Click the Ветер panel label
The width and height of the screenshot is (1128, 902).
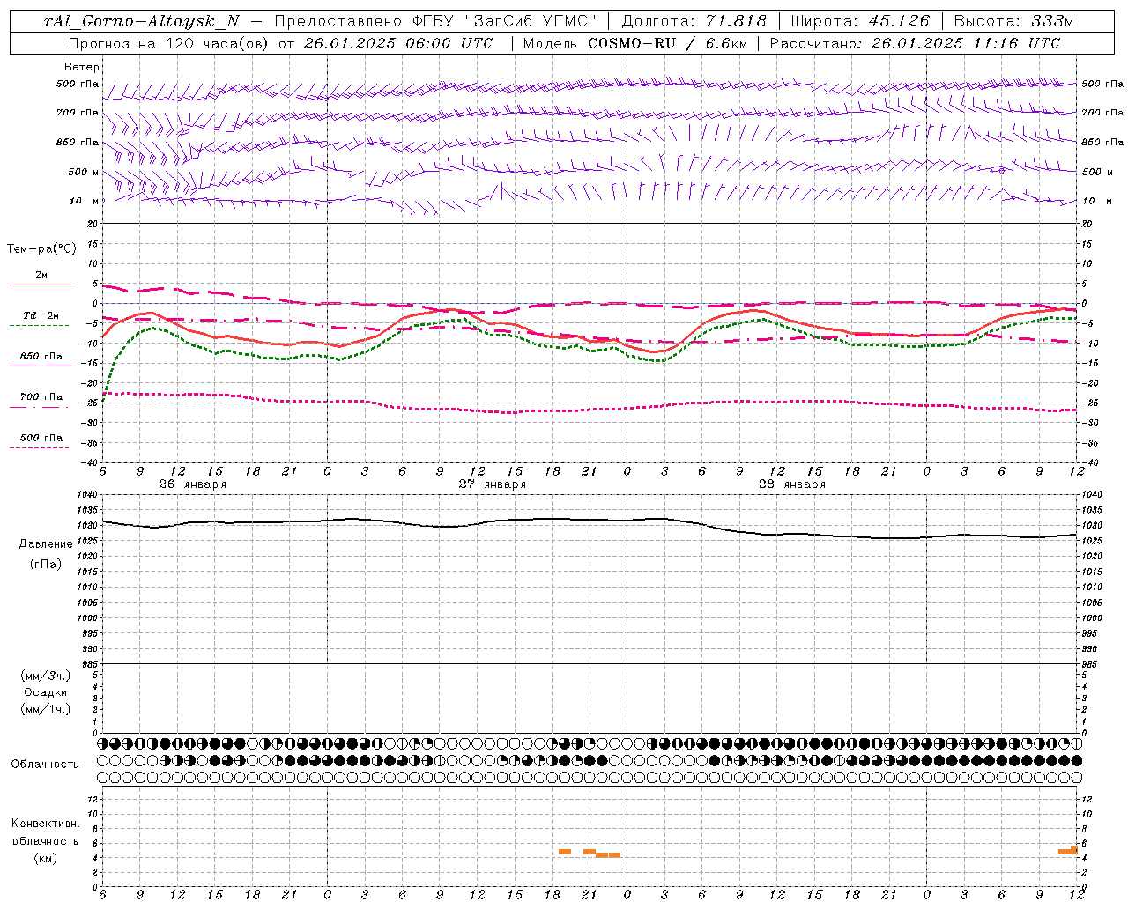pyautogui.click(x=82, y=67)
